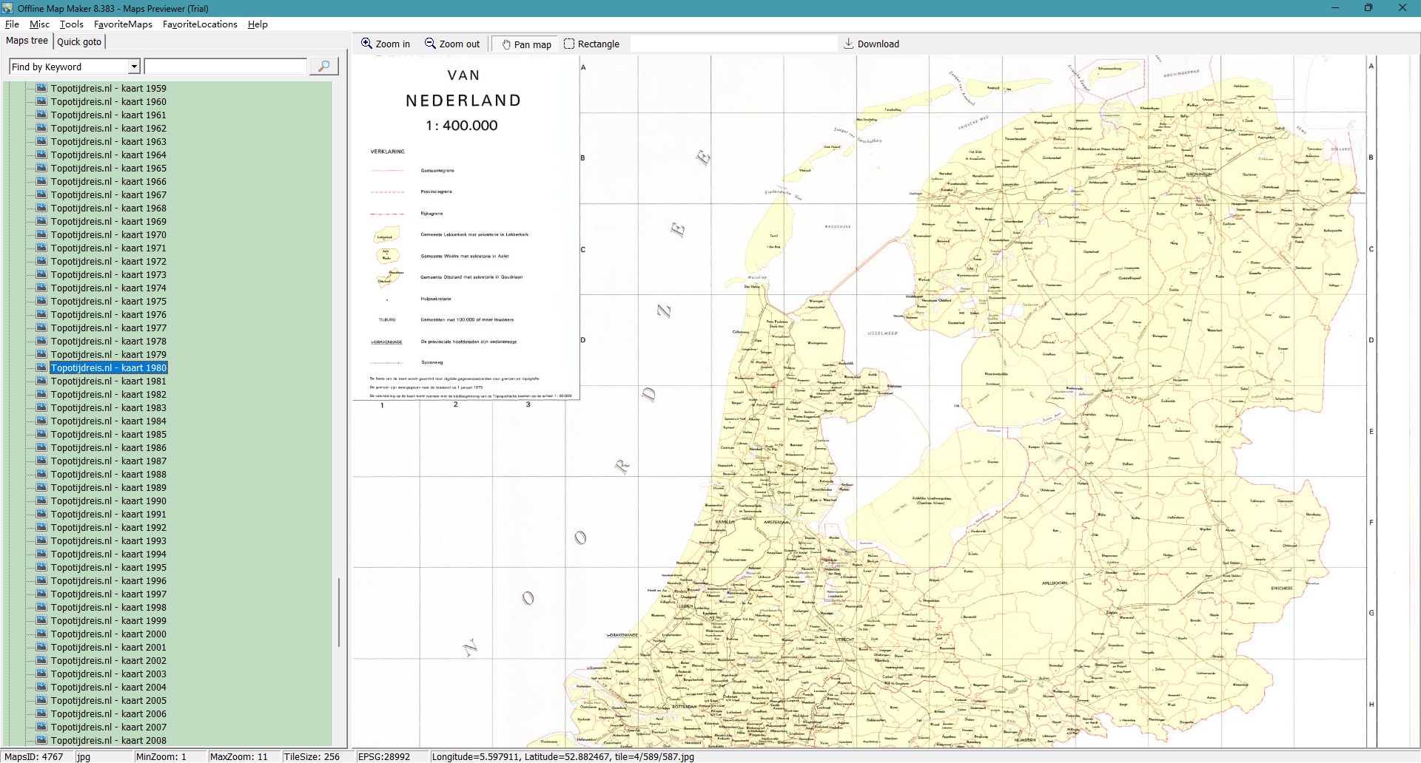Click the maps tree vertical scrollbar
The height and width of the screenshot is (763, 1421).
(339, 612)
